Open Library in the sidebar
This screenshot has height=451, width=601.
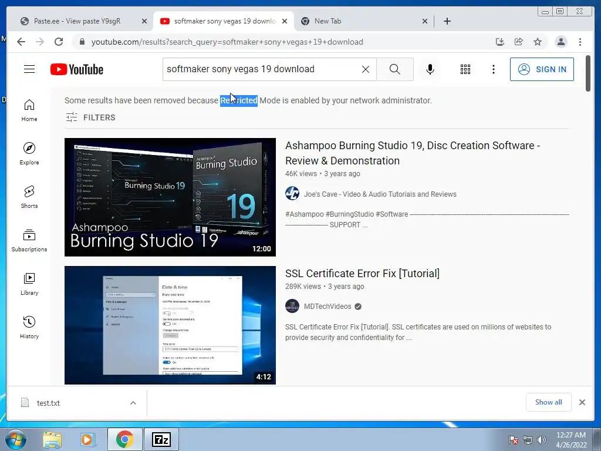29,284
